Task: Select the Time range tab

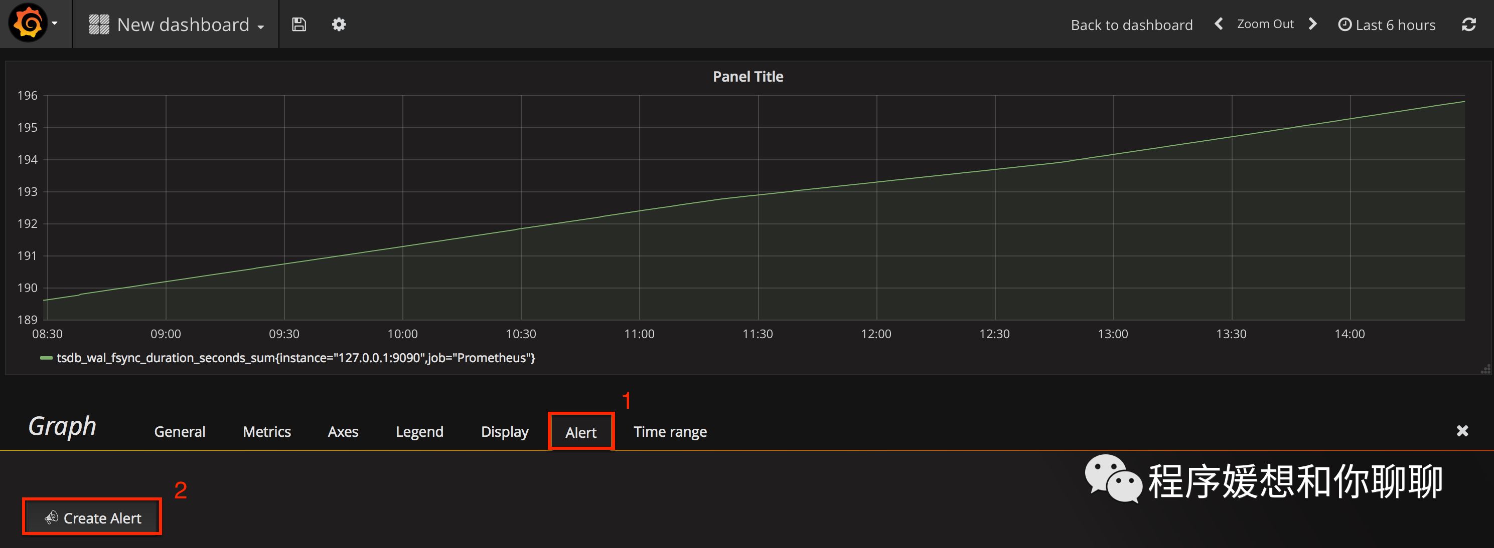Action: click(x=669, y=432)
